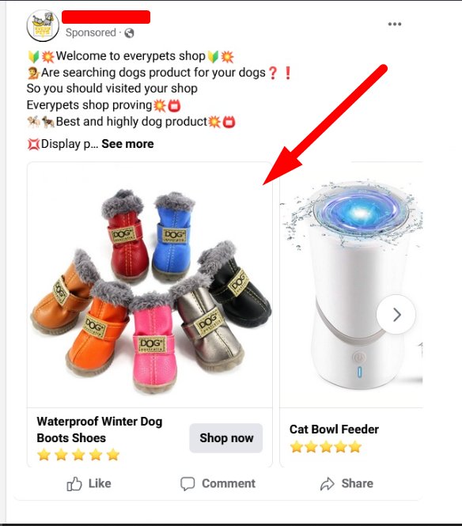This screenshot has height=526, width=462.
Task: Advance carousel with right chevron arrow
Action: coord(396,314)
